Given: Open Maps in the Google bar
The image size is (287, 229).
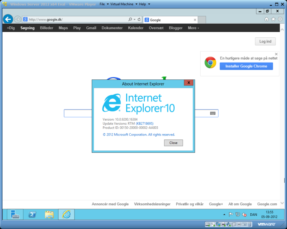Looking at the screenshot, I should (x=63, y=28).
